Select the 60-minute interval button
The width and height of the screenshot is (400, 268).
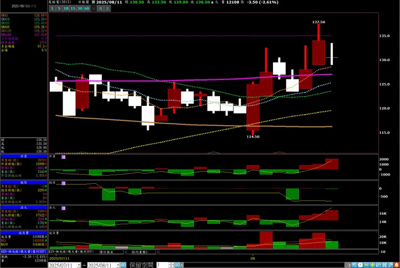(86, 9)
